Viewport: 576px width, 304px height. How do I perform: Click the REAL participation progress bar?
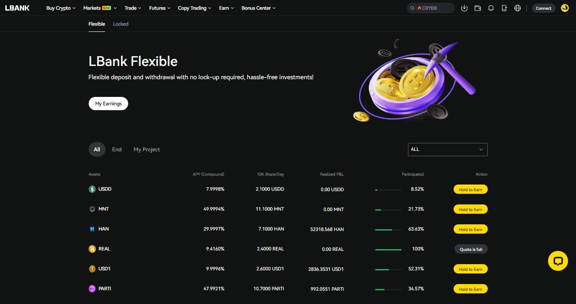(388, 249)
